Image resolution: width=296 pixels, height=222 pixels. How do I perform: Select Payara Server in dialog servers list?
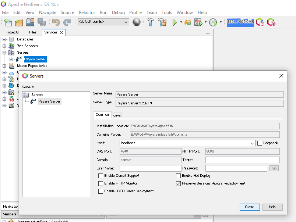[x=49, y=101]
